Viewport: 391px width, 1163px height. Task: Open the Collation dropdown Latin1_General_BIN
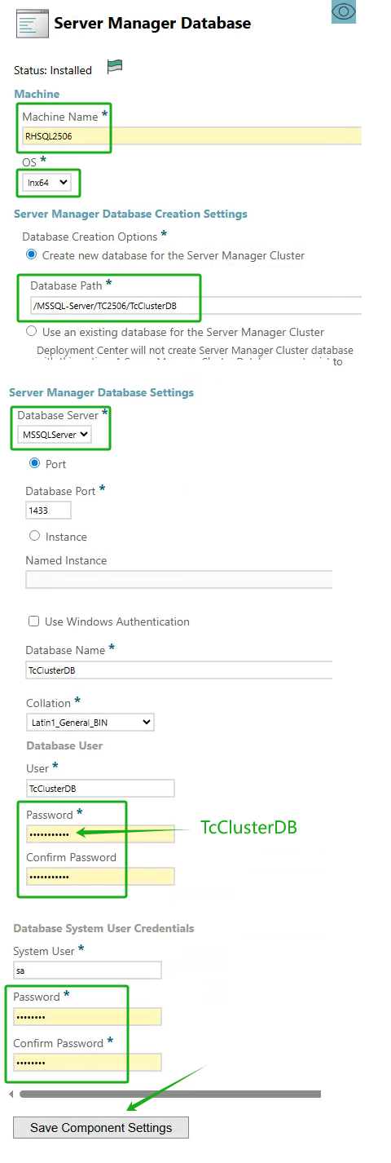point(90,722)
